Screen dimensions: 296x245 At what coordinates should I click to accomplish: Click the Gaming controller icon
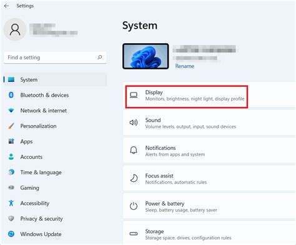tap(11, 187)
